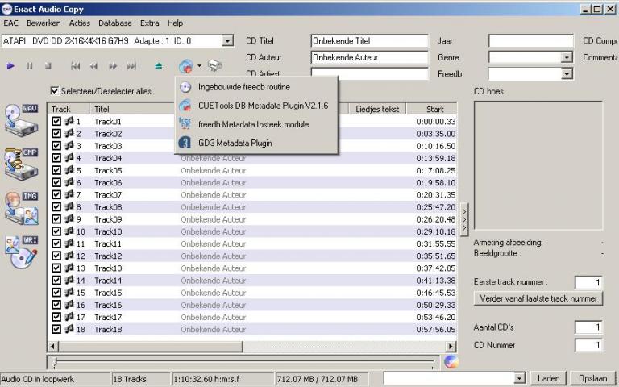Uncheck the Track 12 checkbox
This screenshot has height=387, width=619.
(x=56, y=256)
